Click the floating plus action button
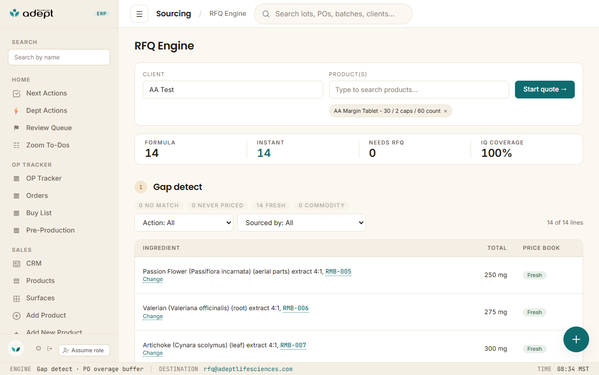Viewport: 599px width, 375px height. [576, 339]
